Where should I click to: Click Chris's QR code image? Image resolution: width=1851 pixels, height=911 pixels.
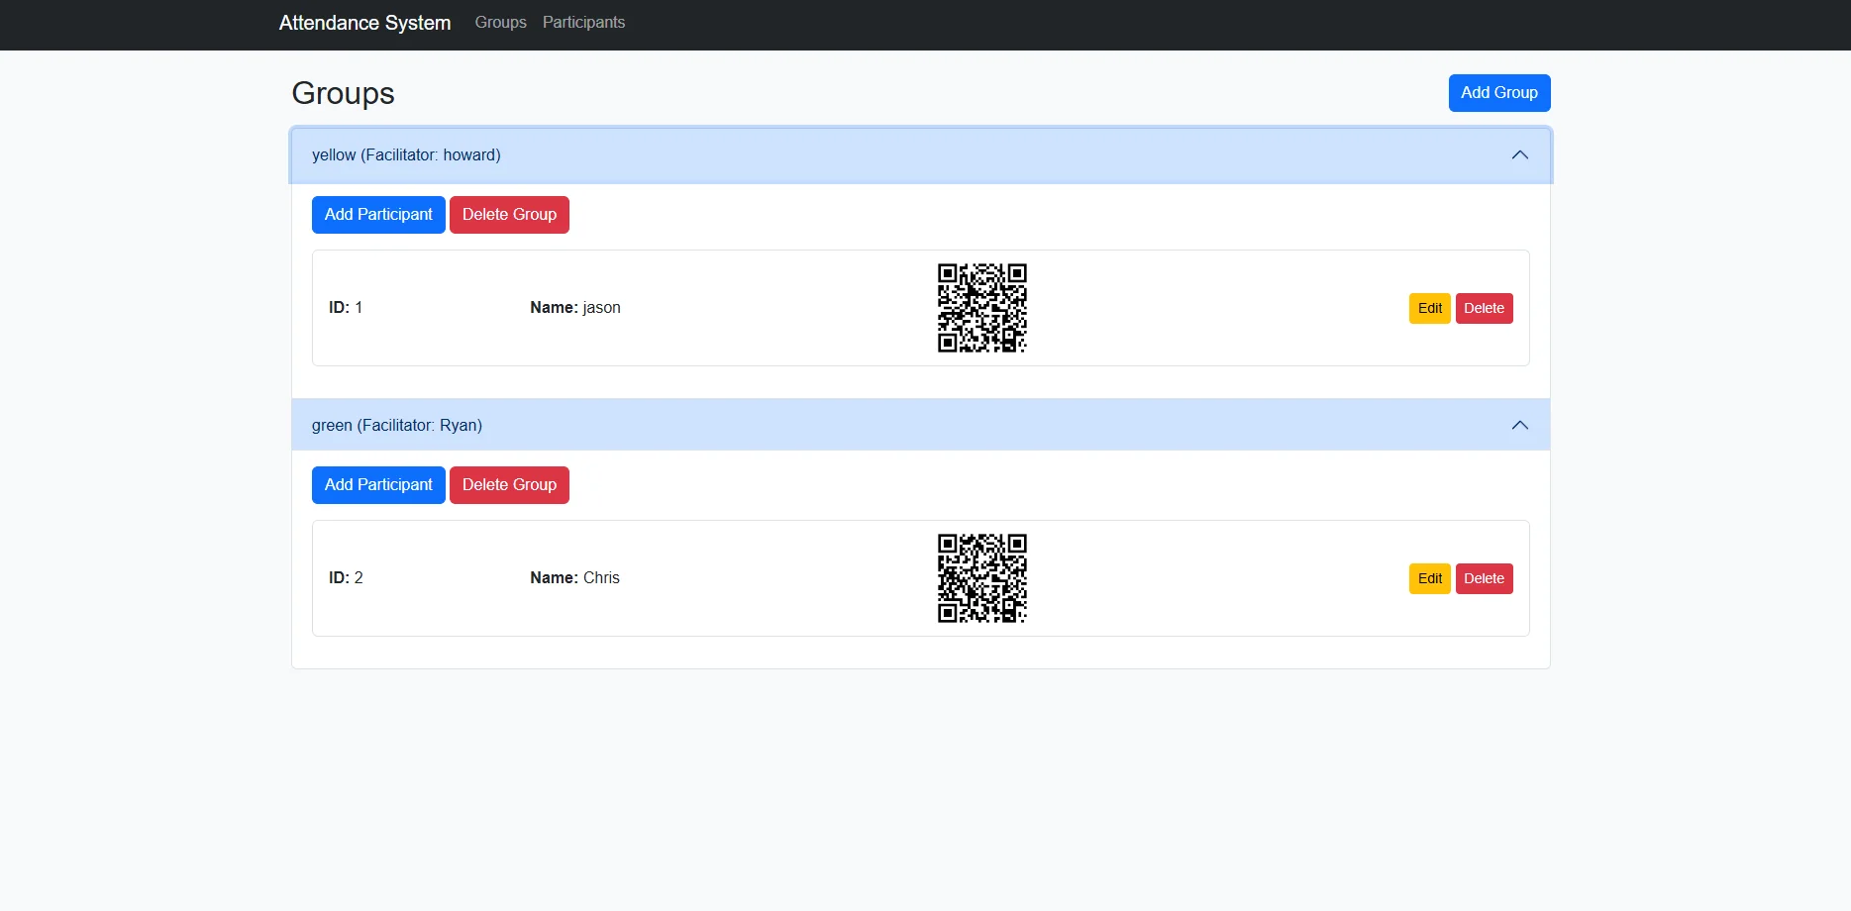tap(981, 578)
